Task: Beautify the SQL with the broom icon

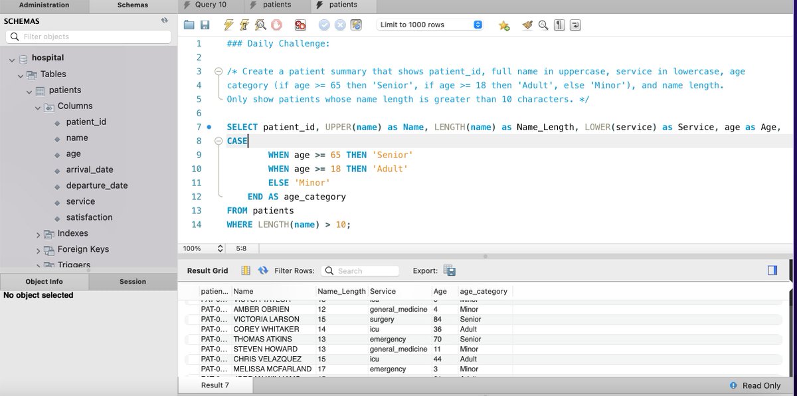Action: click(527, 25)
